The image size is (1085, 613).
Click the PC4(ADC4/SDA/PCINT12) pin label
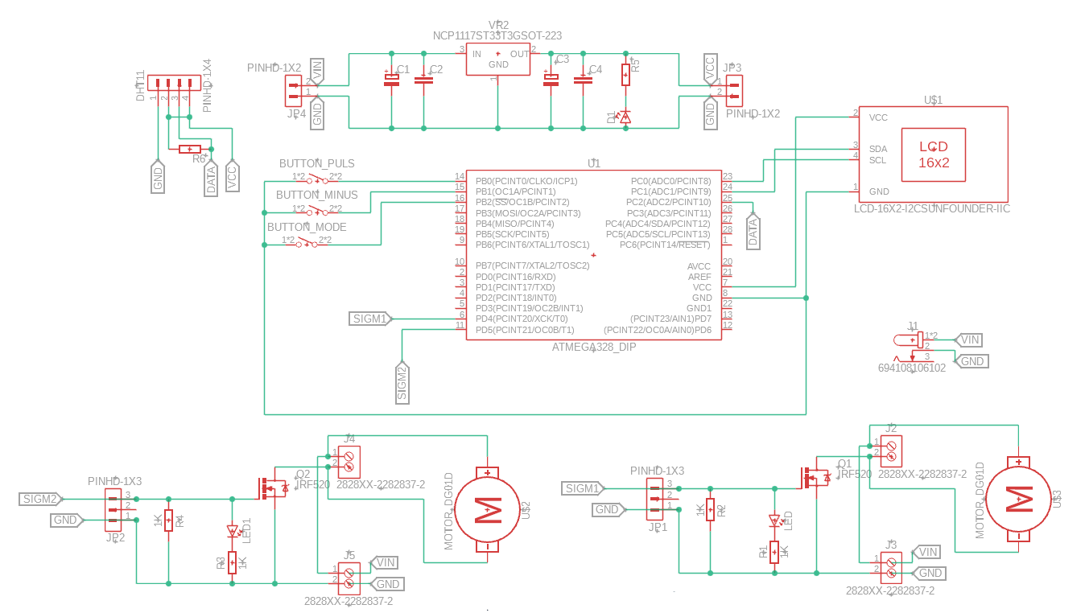tap(658, 223)
